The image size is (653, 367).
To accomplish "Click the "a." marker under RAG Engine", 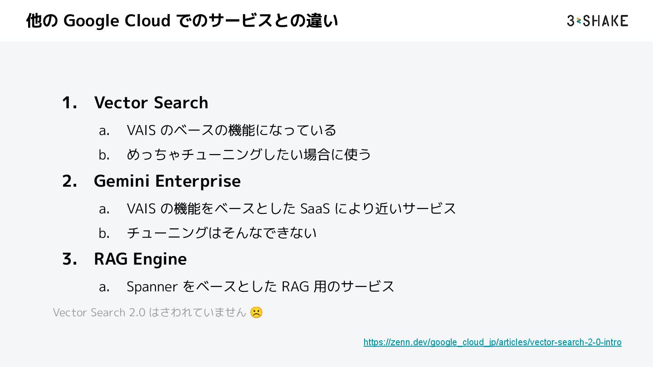I will [104, 287].
